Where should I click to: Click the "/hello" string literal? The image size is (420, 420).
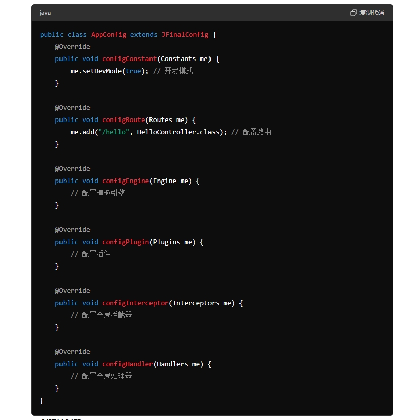point(114,132)
